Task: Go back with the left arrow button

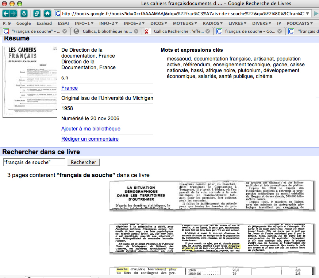Action: coord(6,13)
